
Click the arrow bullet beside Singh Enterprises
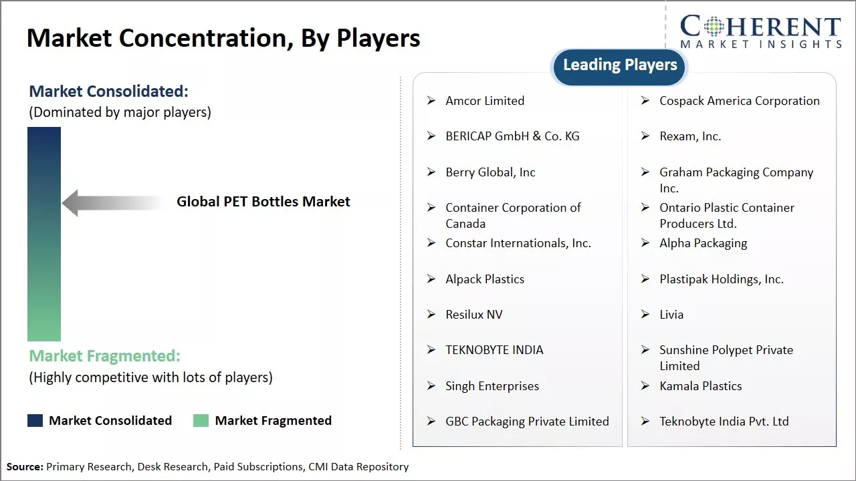[431, 386]
